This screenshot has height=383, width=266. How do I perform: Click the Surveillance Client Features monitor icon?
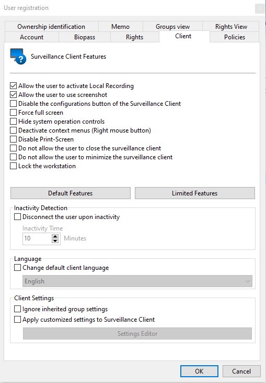pos(18,57)
